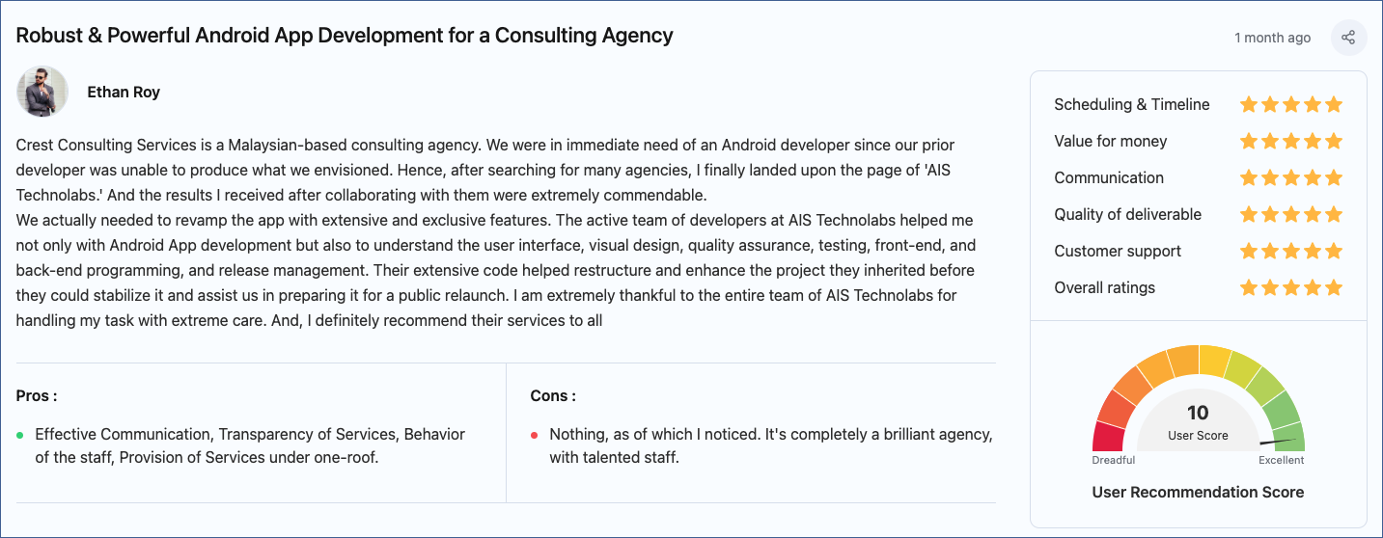This screenshot has height=538, width=1383.
Task: Click the Cons heading
Action: [553, 395]
